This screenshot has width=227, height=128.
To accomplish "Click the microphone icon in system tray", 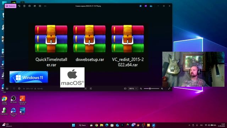I will 197,125.
